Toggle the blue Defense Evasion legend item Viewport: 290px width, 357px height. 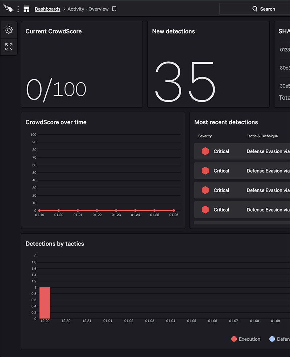click(x=279, y=339)
